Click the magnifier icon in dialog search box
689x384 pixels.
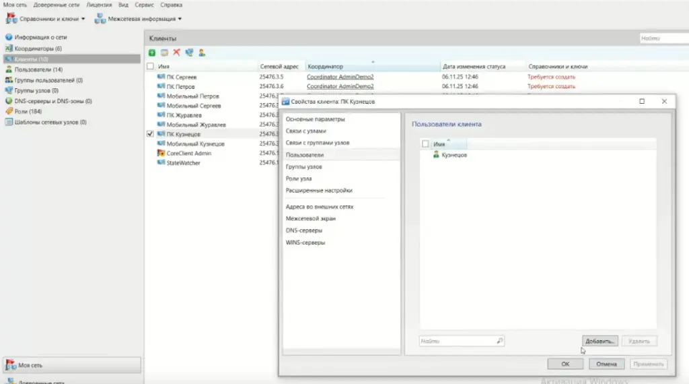[499, 342]
